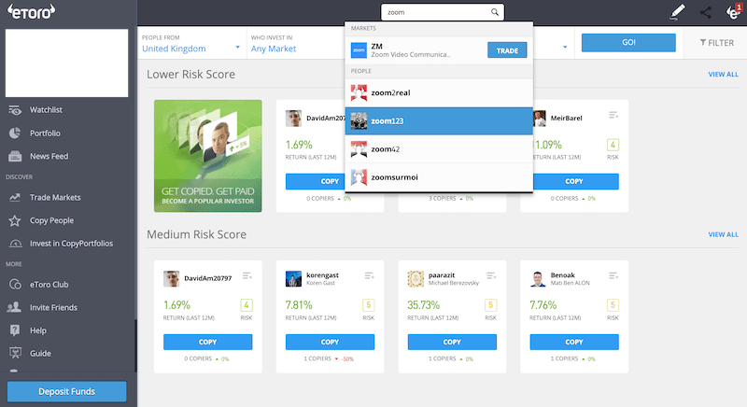Copy Benoak trader
Viewport: 747px width, 407px height.
tap(574, 342)
